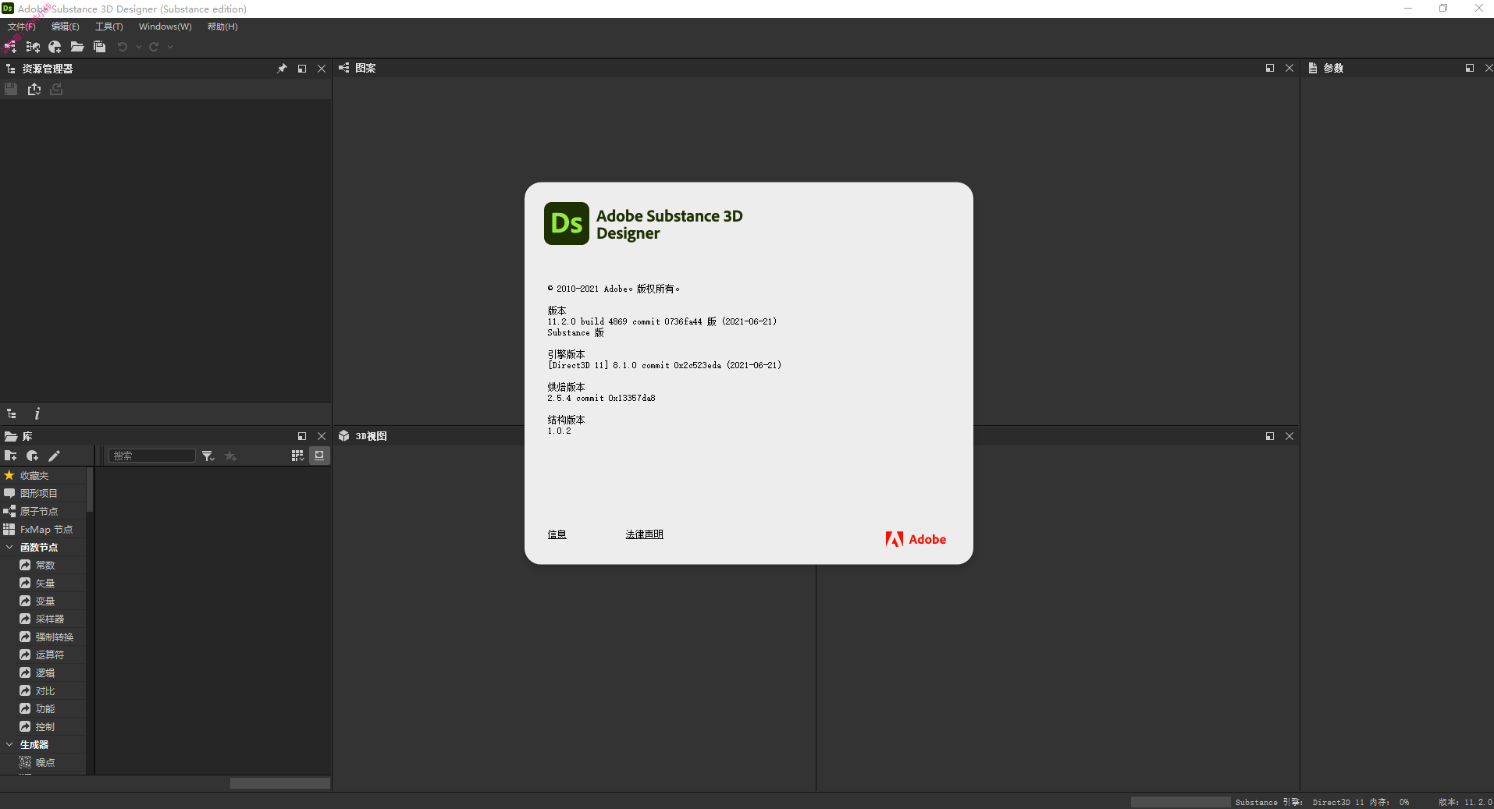Click the save icon in 资源管理器 toolbar
The width and height of the screenshot is (1494, 809).
pos(11,89)
